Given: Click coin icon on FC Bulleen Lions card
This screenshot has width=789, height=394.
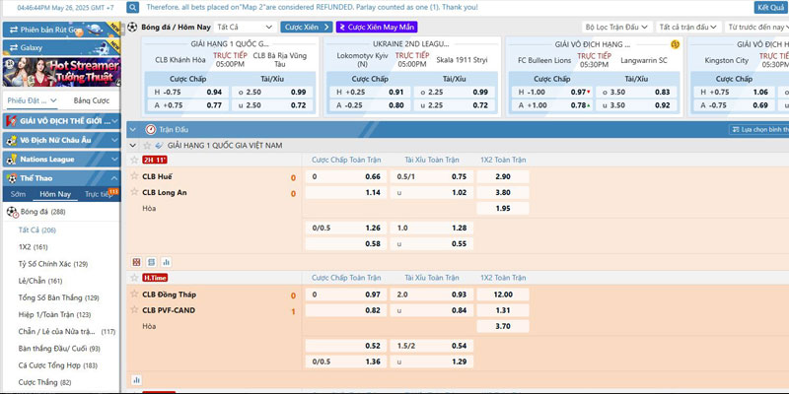Looking at the screenshot, I should pos(675,44).
